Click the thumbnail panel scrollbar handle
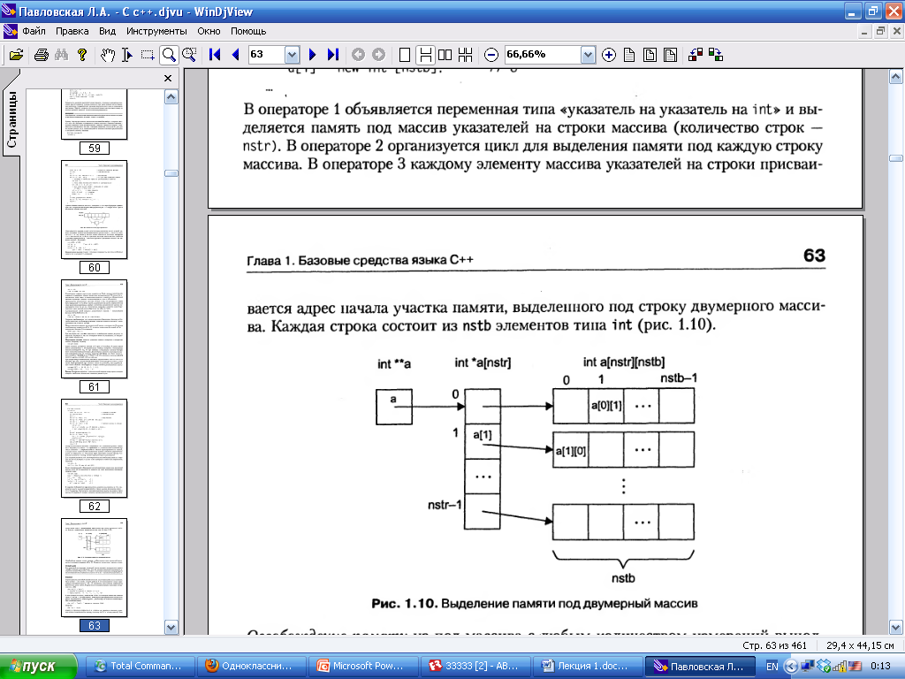905x679 pixels. click(171, 173)
